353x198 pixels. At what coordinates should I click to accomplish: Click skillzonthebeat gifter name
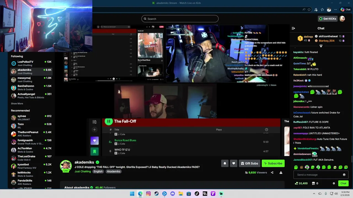click(328, 36)
